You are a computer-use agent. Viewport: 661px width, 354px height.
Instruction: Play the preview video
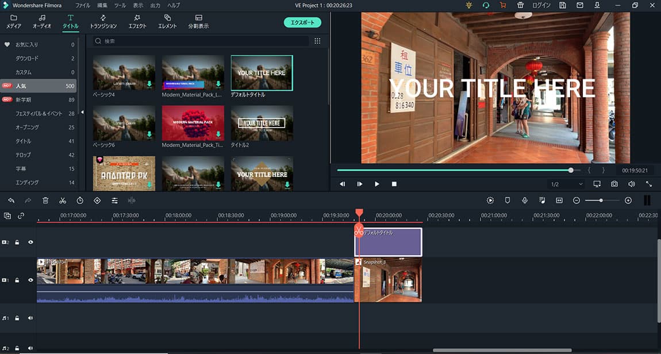point(377,184)
